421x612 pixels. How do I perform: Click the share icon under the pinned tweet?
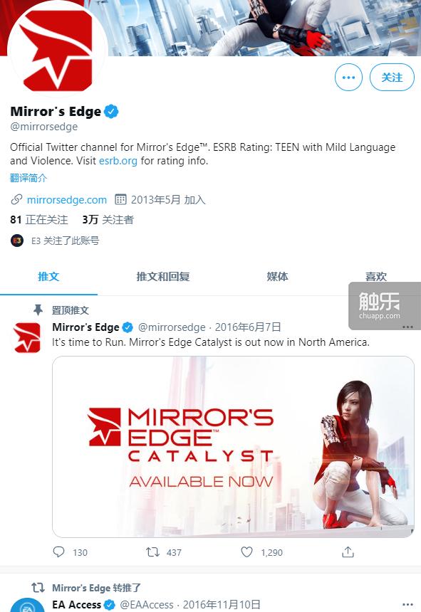click(348, 552)
